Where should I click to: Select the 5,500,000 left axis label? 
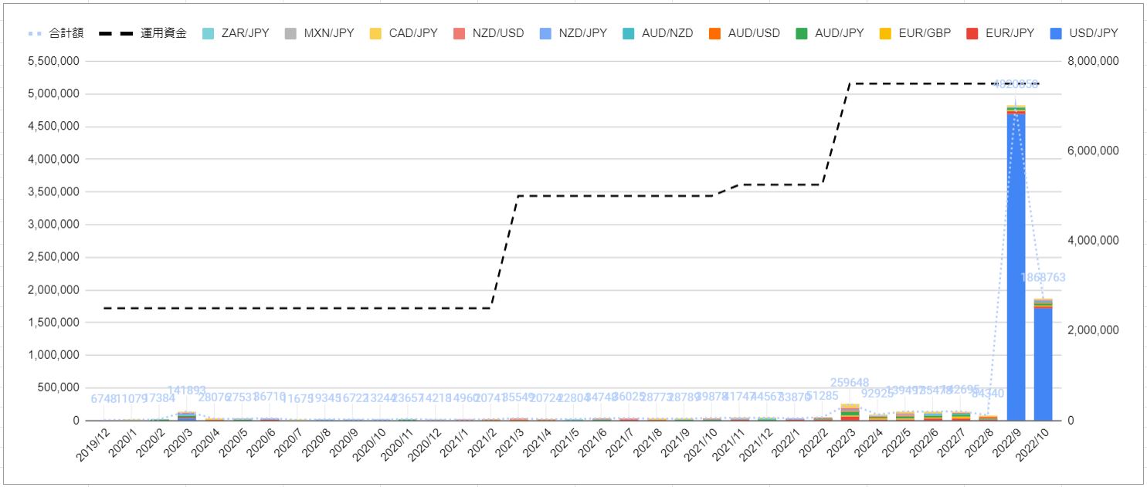(55, 61)
